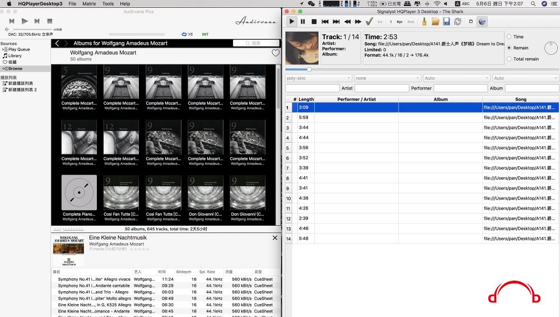
Task: Open the 'none' dither dropdown
Action: click(x=388, y=78)
